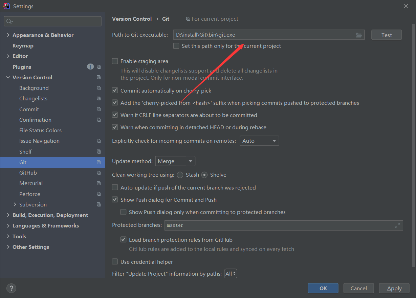The image size is (416, 298).
Task: Close the Settings dialog
Action: click(x=406, y=6)
